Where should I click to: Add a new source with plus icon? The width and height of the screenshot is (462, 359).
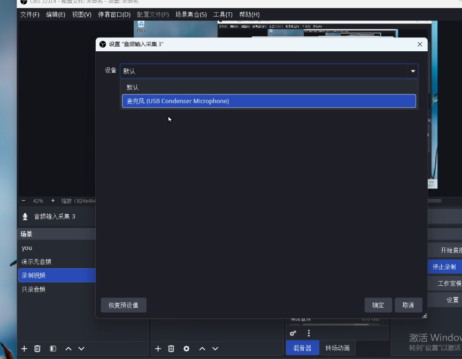(x=158, y=349)
